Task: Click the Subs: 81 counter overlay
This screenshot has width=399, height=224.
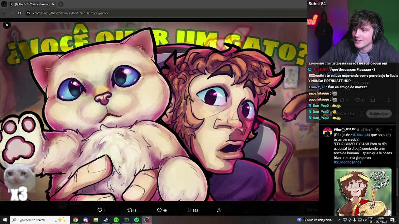Action: click(317, 4)
